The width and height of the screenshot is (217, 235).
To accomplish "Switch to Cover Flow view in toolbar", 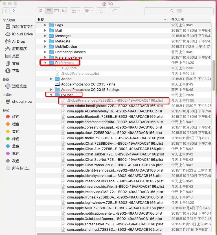I will tap(64, 11).
